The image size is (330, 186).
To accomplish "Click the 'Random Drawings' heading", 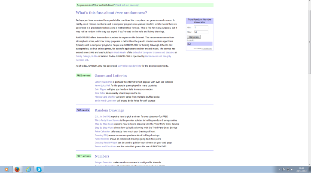I will 109,110.
